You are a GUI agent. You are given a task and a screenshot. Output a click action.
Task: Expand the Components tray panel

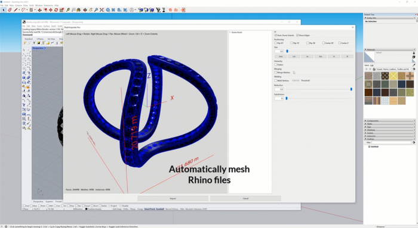pos(390,121)
